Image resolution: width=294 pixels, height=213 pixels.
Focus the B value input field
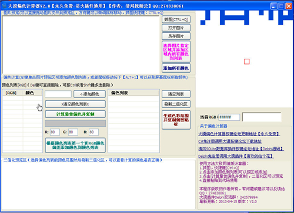(x=93, y=132)
